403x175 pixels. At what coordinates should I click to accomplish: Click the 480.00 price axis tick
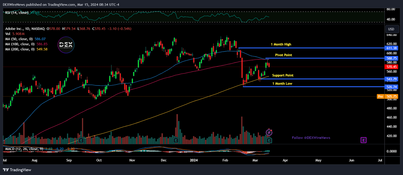pyautogui.click(x=392, y=108)
